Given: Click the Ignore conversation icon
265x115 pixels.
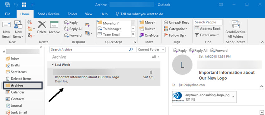Looking at the screenshot, I should pyautogui.click(x=30, y=22).
